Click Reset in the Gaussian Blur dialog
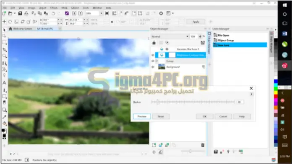 (161, 117)
